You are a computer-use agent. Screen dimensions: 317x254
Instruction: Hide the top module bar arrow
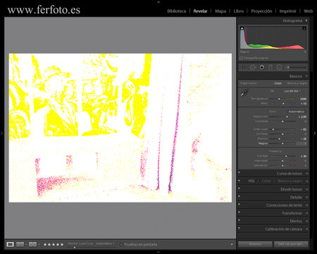158,1
